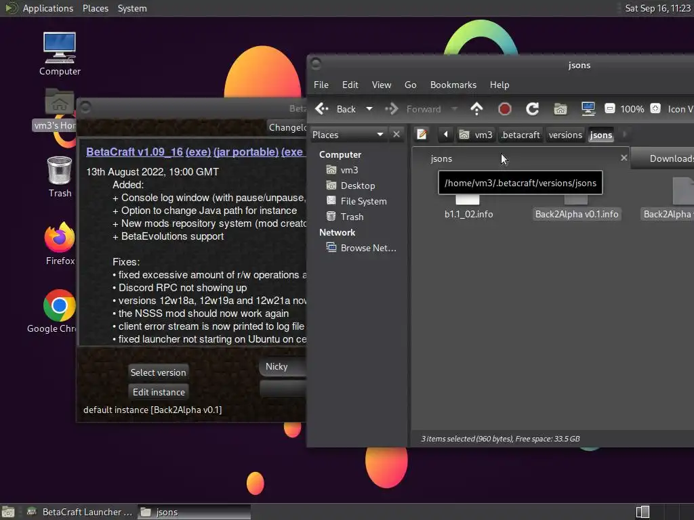Zoom out with the minus icon
Screen dimensions: 694x520
pos(609,108)
